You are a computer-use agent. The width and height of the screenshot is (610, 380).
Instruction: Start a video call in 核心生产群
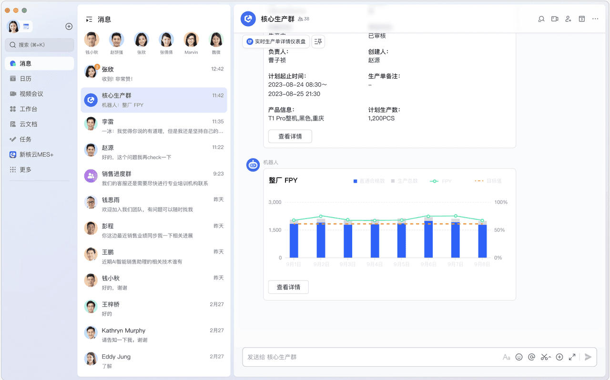pos(555,19)
